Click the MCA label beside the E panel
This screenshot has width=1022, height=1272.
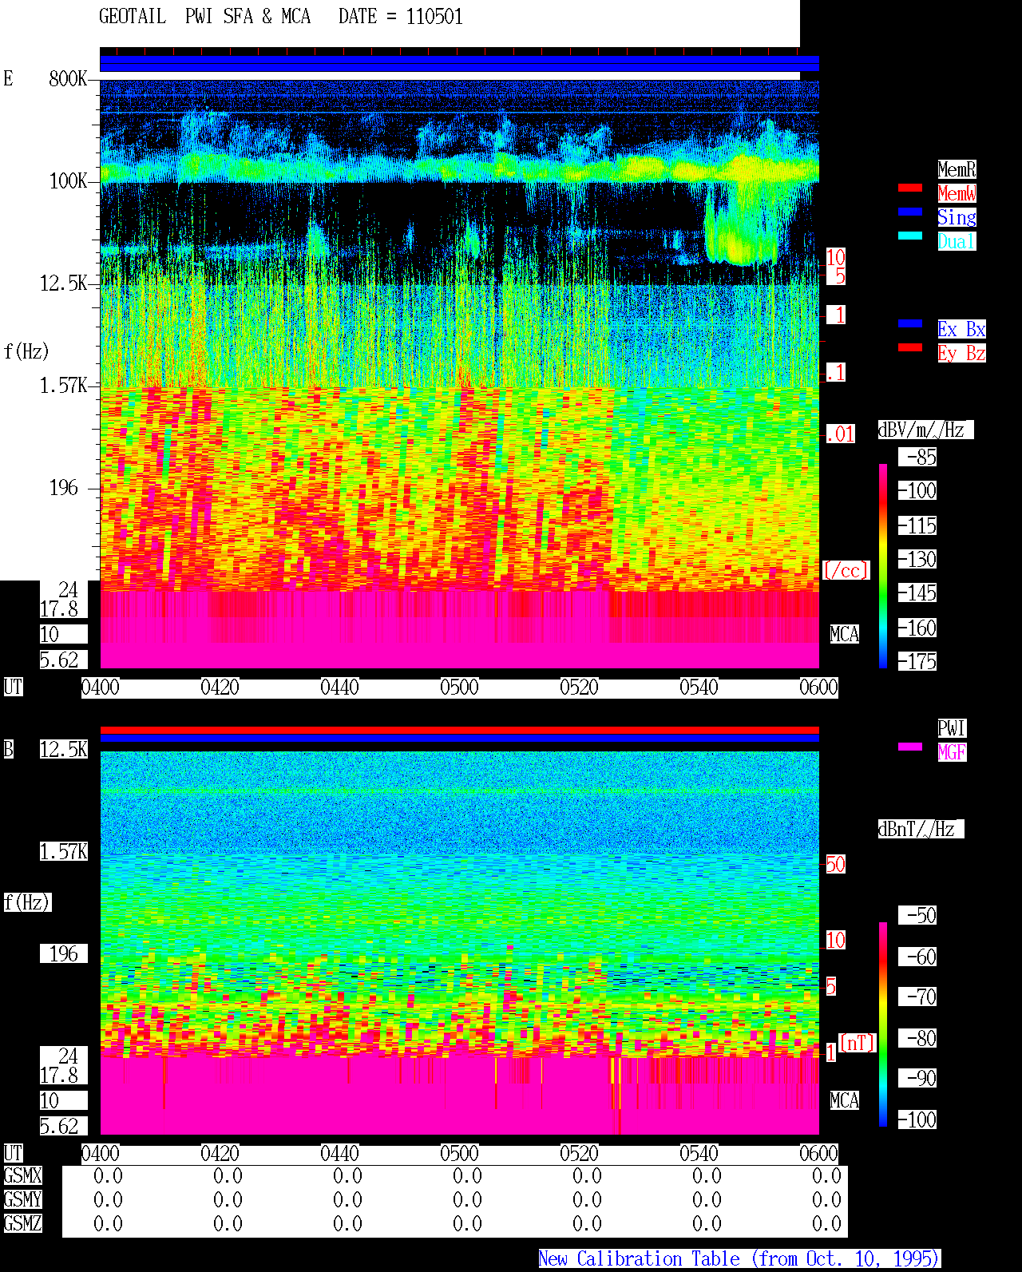[845, 634]
